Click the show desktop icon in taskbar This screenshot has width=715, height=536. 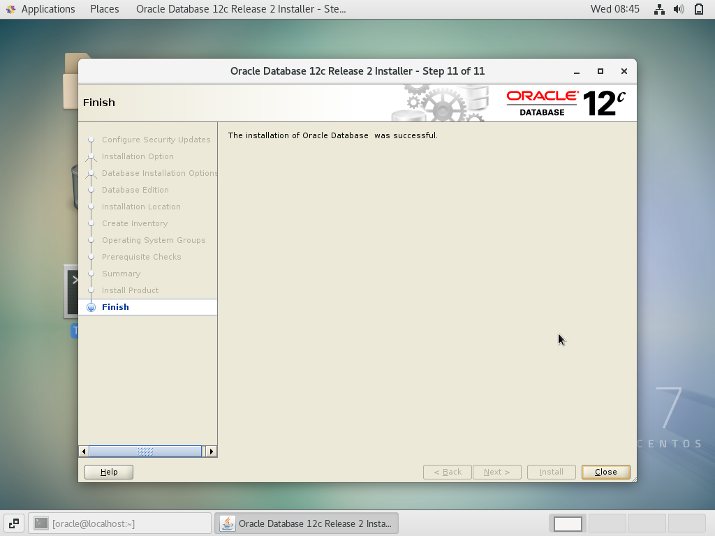point(14,523)
